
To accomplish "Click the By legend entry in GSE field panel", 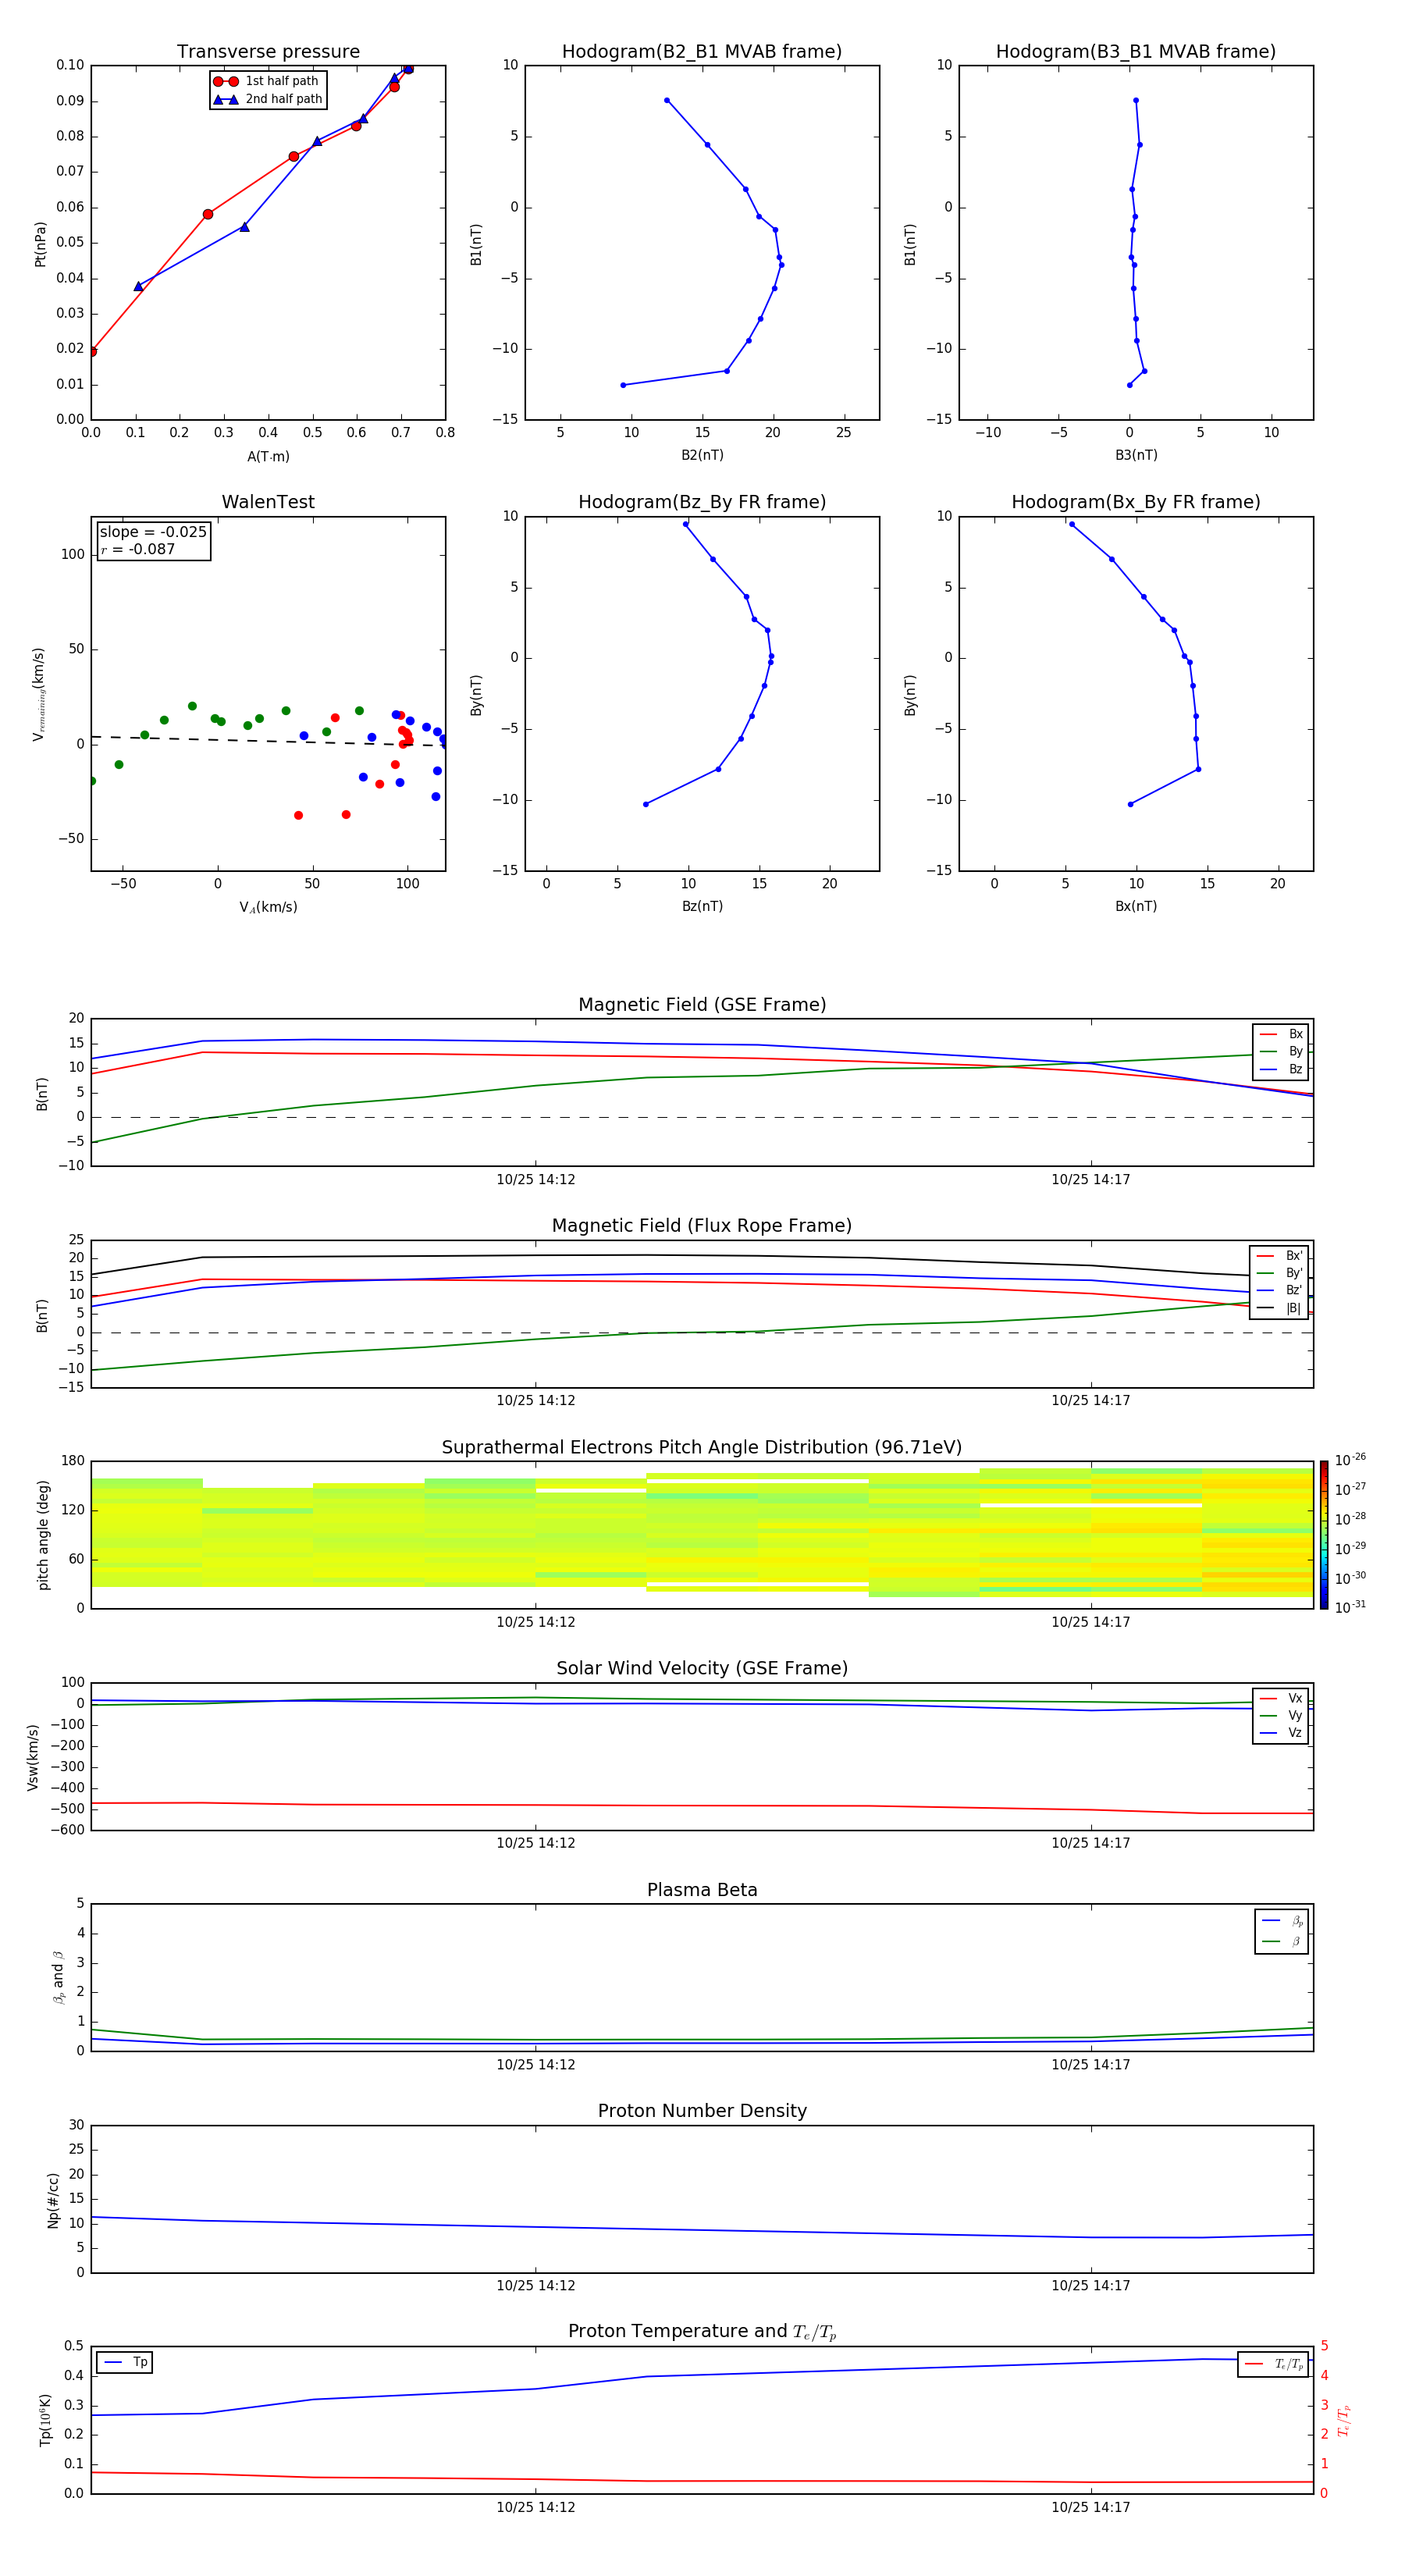I will click(1281, 1051).
